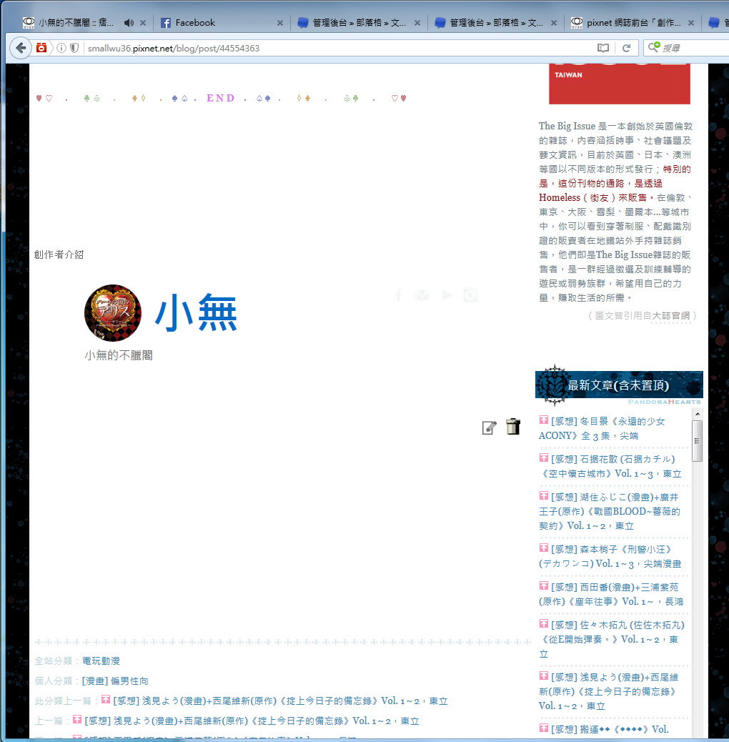Show site information via the info icon

pyautogui.click(x=61, y=48)
